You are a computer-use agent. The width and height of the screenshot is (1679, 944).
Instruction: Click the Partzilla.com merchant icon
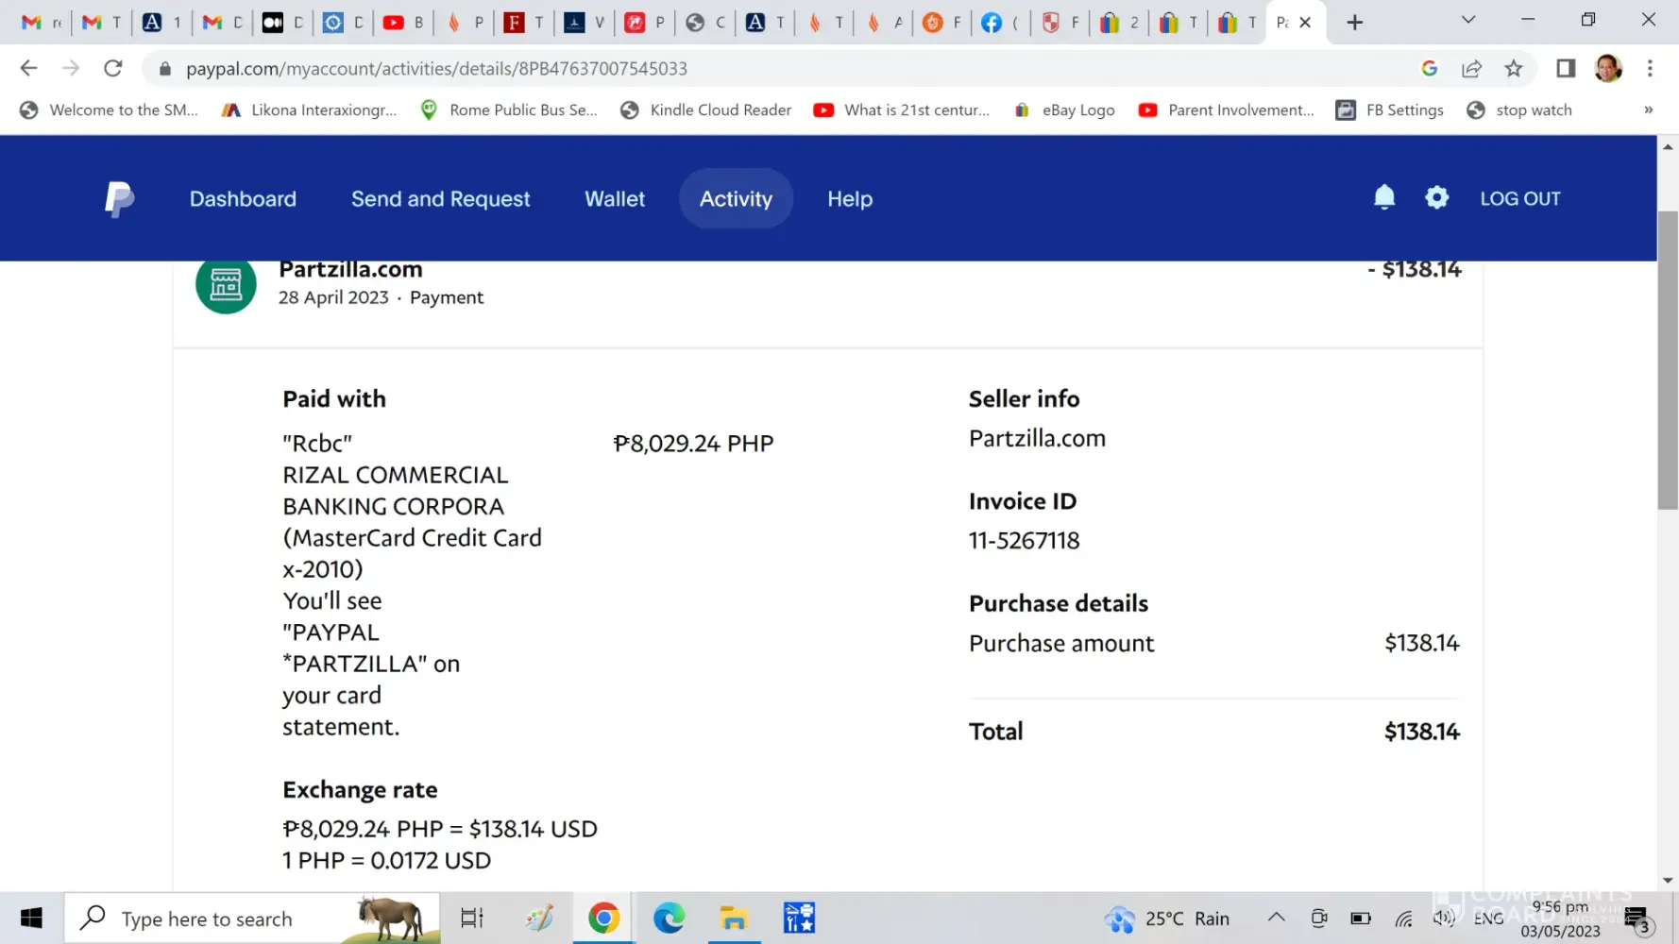pos(226,284)
